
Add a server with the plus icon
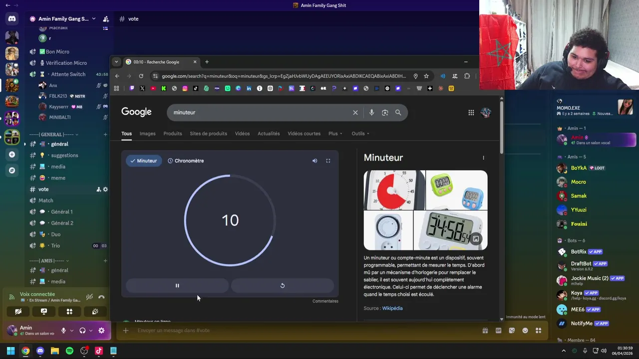click(x=12, y=155)
